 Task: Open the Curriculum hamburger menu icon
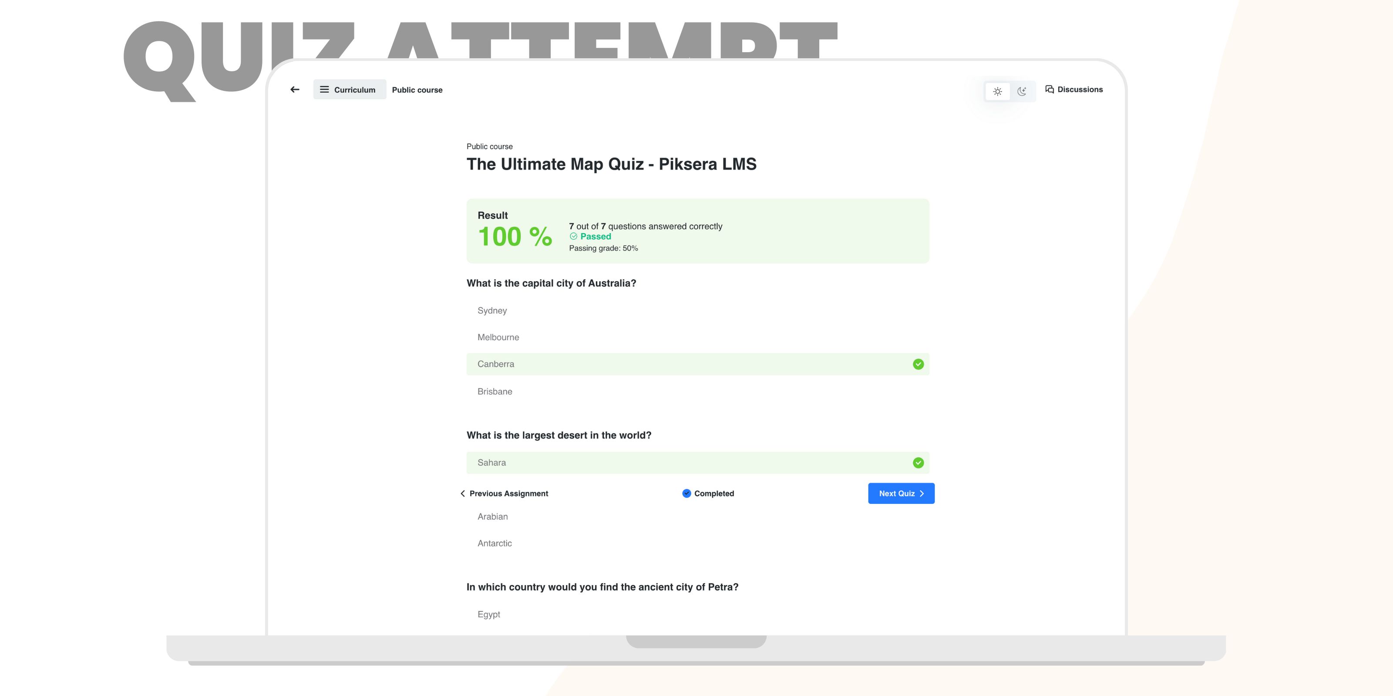point(324,90)
